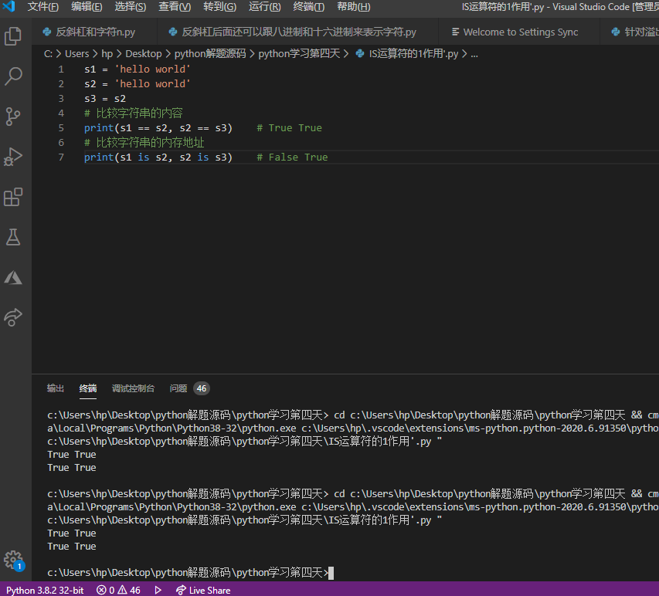Open the Extensions view icon
The width and height of the screenshot is (659, 596).
click(13, 198)
